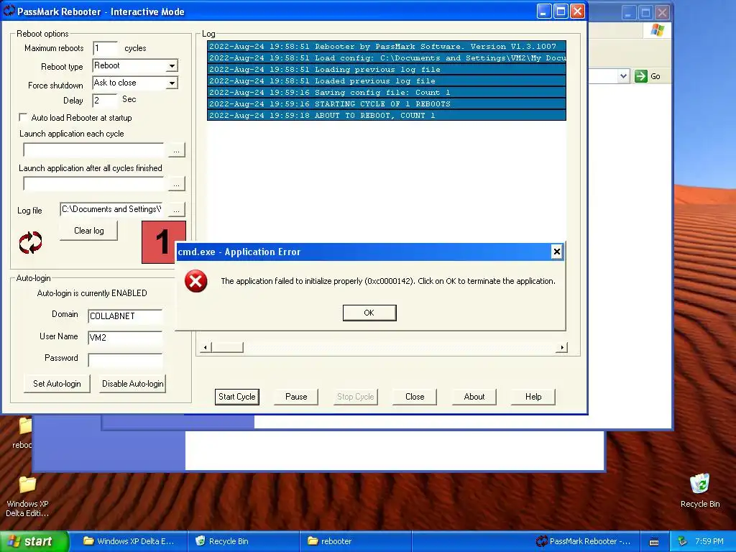Click the Launch application each cycle field

click(x=93, y=149)
